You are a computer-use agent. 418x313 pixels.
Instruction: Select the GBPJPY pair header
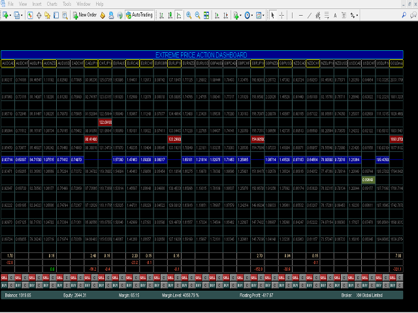tap(257, 63)
